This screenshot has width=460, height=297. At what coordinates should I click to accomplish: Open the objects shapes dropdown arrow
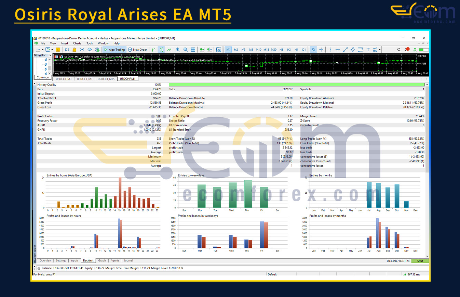[379, 50]
